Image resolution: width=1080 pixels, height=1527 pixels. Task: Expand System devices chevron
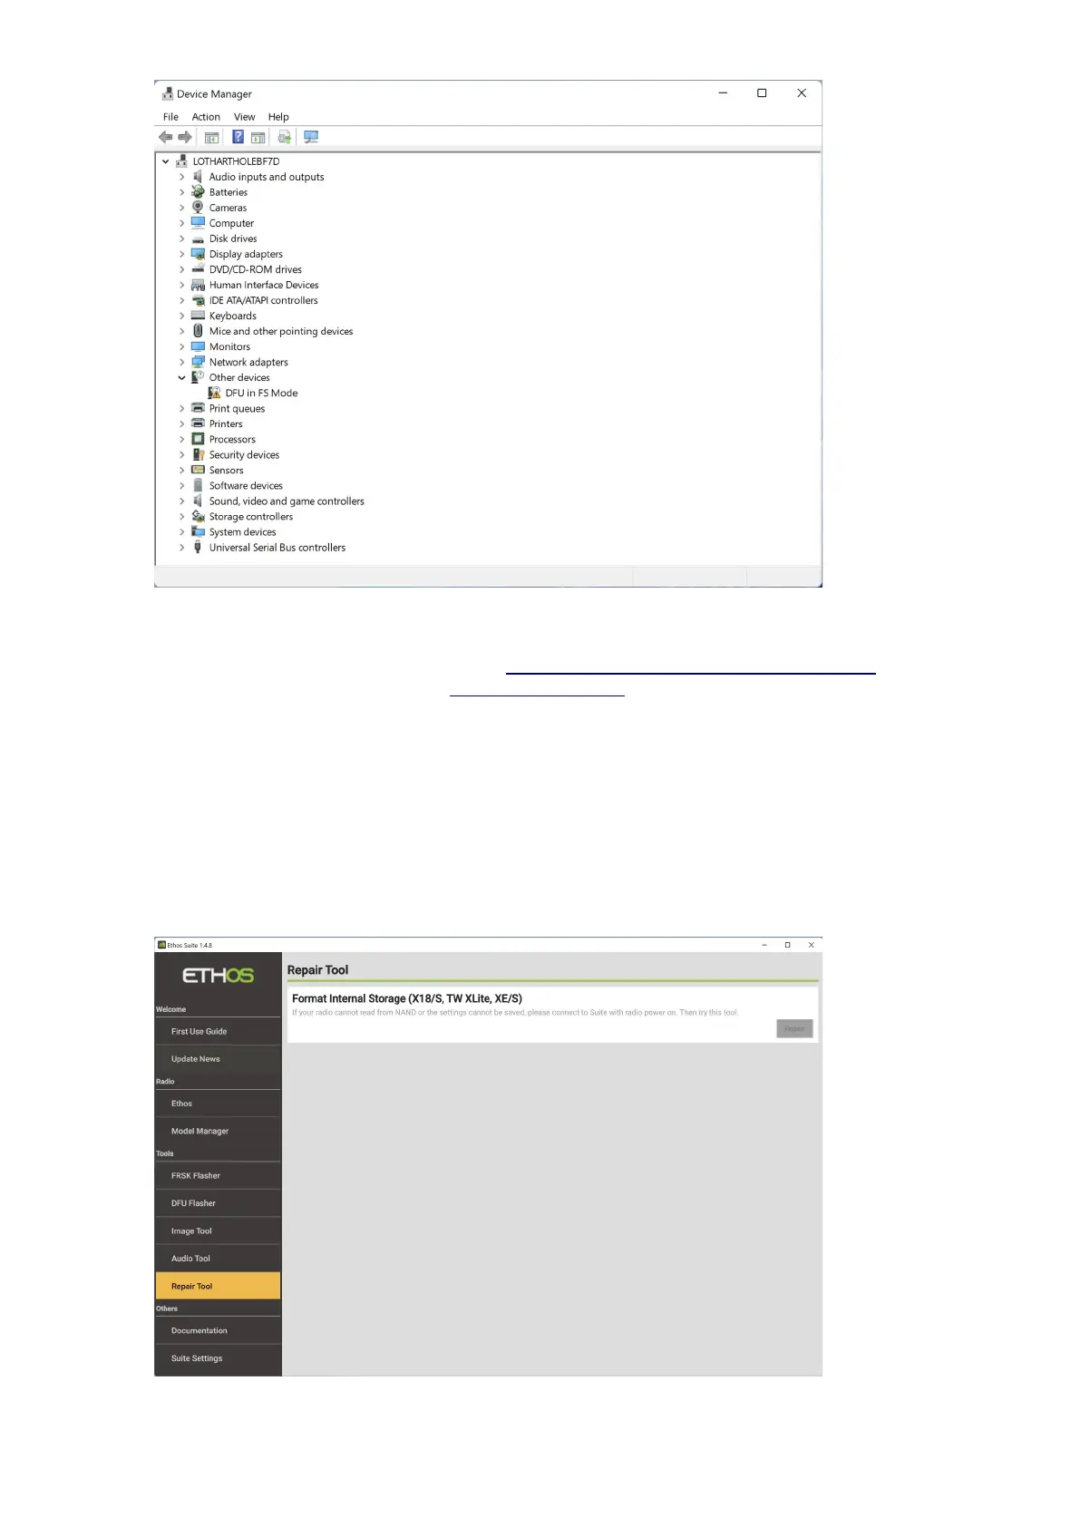coord(181,531)
